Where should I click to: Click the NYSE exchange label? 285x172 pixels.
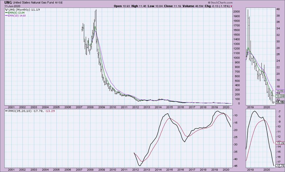(x=59, y=3)
